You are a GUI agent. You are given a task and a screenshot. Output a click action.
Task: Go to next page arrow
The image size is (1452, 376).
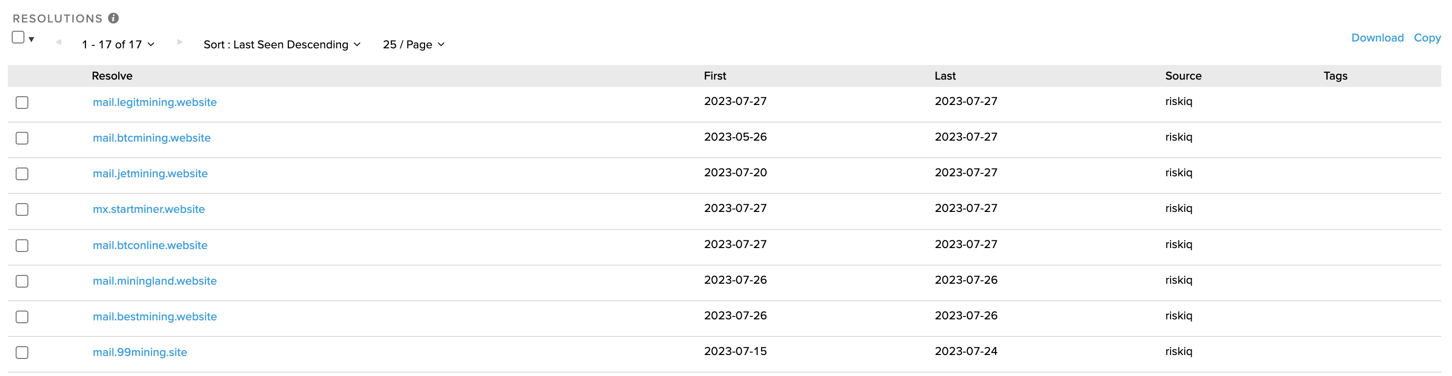click(x=180, y=42)
